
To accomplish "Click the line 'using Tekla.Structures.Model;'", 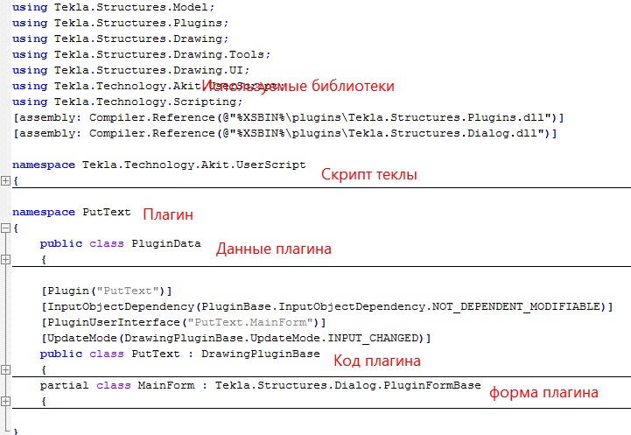I will tap(114, 7).
